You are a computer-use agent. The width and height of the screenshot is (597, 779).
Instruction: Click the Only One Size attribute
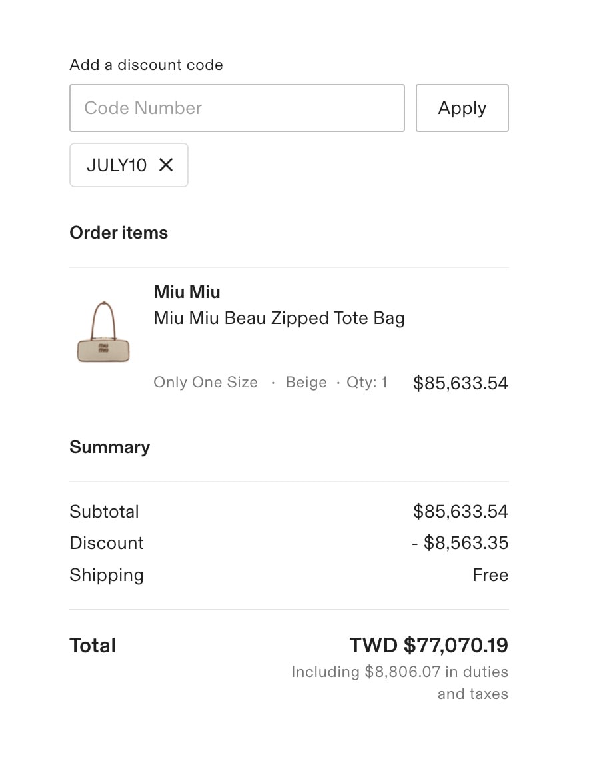pyautogui.click(x=205, y=382)
